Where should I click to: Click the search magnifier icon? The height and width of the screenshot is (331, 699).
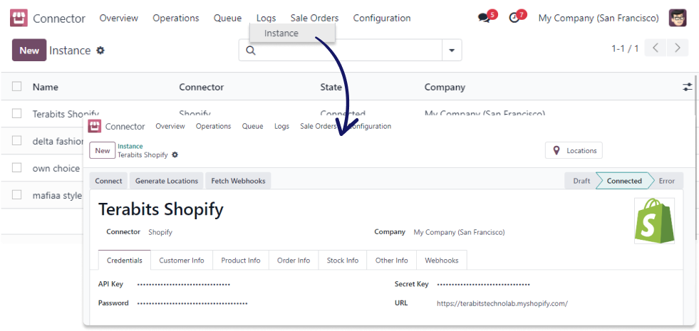point(251,51)
